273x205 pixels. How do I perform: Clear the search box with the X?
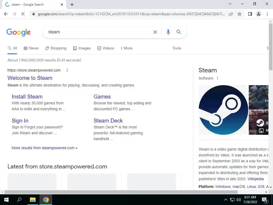coord(155,32)
